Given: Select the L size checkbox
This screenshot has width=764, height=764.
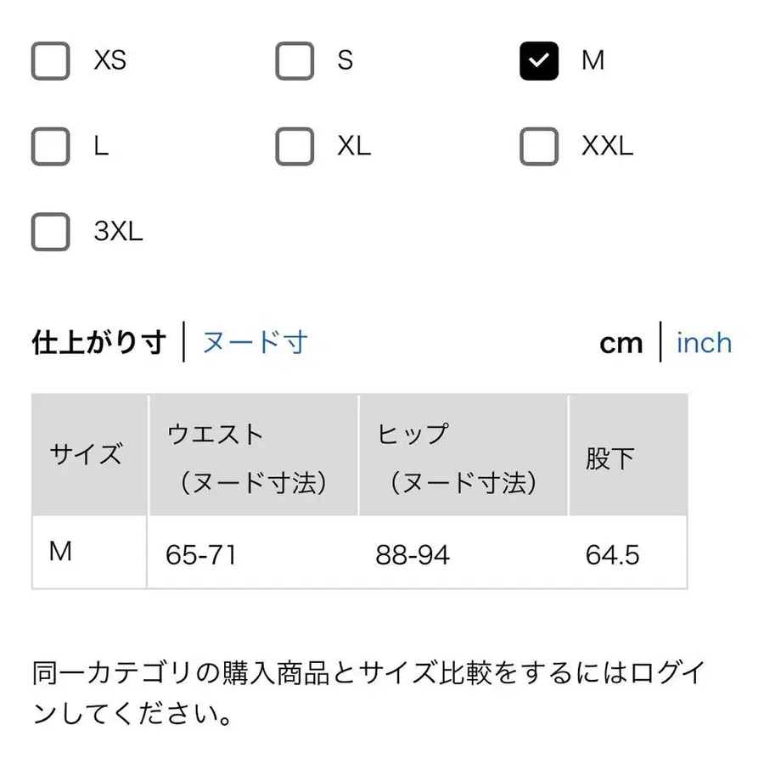Looking at the screenshot, I should (x=49, y=146).
